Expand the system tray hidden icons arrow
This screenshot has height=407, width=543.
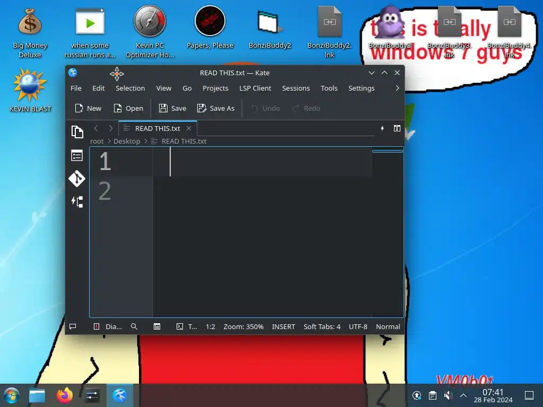click(463, 395)
